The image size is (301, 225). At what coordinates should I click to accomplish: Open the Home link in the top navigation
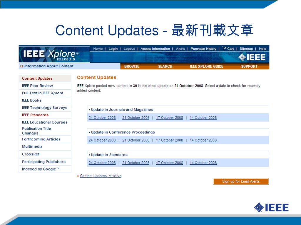tap(98, 49)
